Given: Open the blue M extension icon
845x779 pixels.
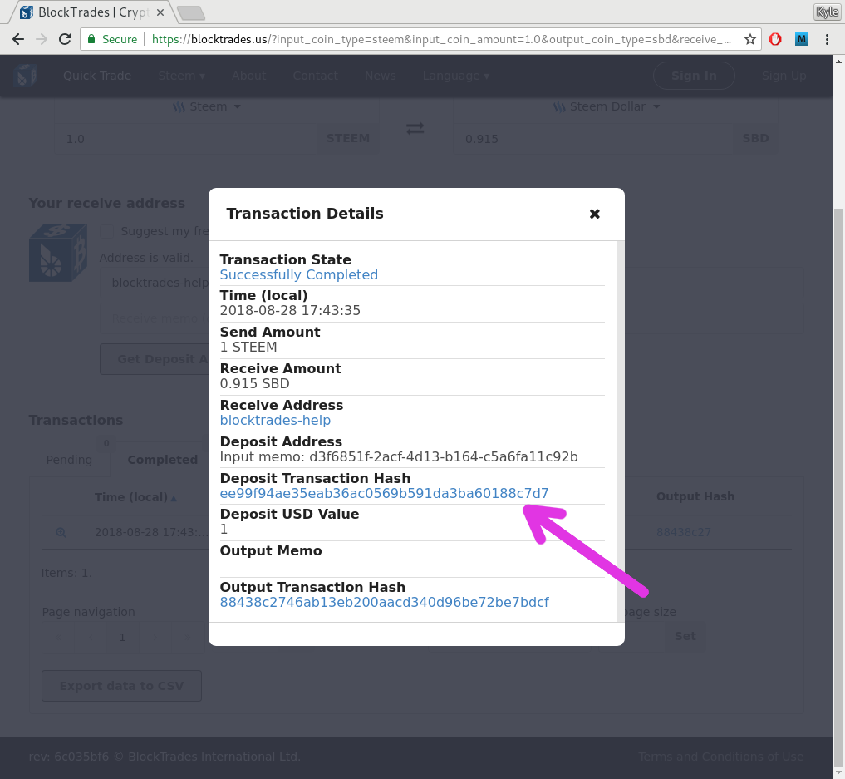Looking at the screenshot, I should [801, 39].
